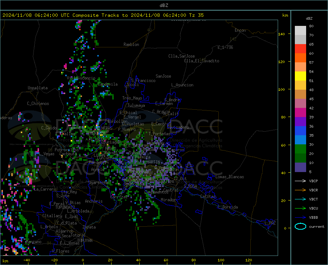Click the Uspallata label on map
This screenshot has height=265, width=328.
(x=38, y=88)
